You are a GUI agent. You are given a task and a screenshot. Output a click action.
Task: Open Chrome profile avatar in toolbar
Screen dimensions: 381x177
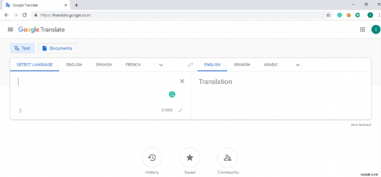pos(370,15)
